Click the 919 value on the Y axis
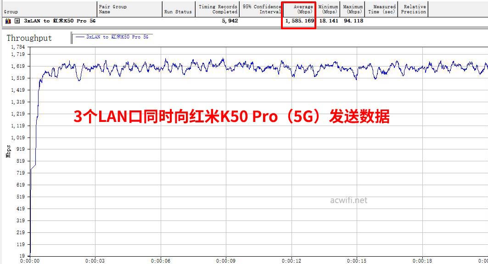Viewport: 488px width, 264px height. click(x=20, y=149)
